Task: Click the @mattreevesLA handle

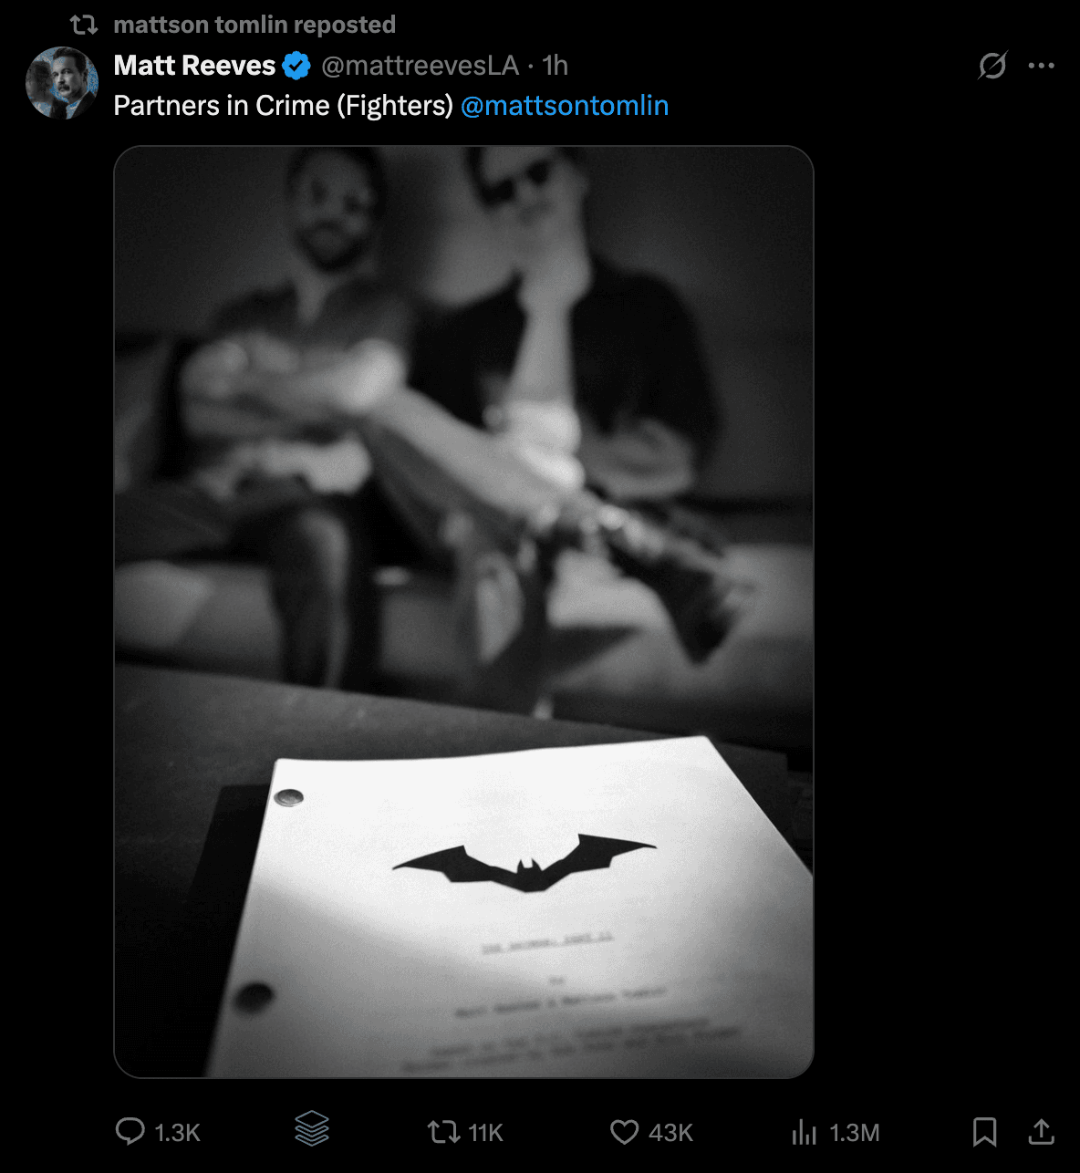Action: (420, 66)
